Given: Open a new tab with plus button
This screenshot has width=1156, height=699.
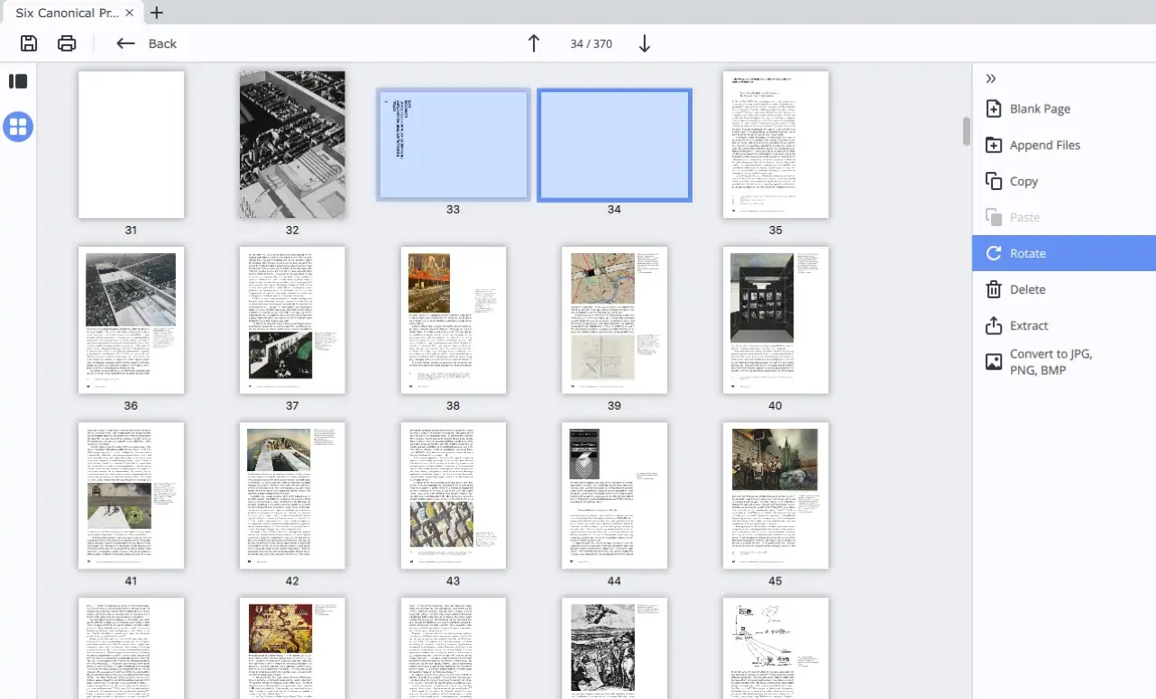Looking at the screenshot, I should (x=157, y=13).
